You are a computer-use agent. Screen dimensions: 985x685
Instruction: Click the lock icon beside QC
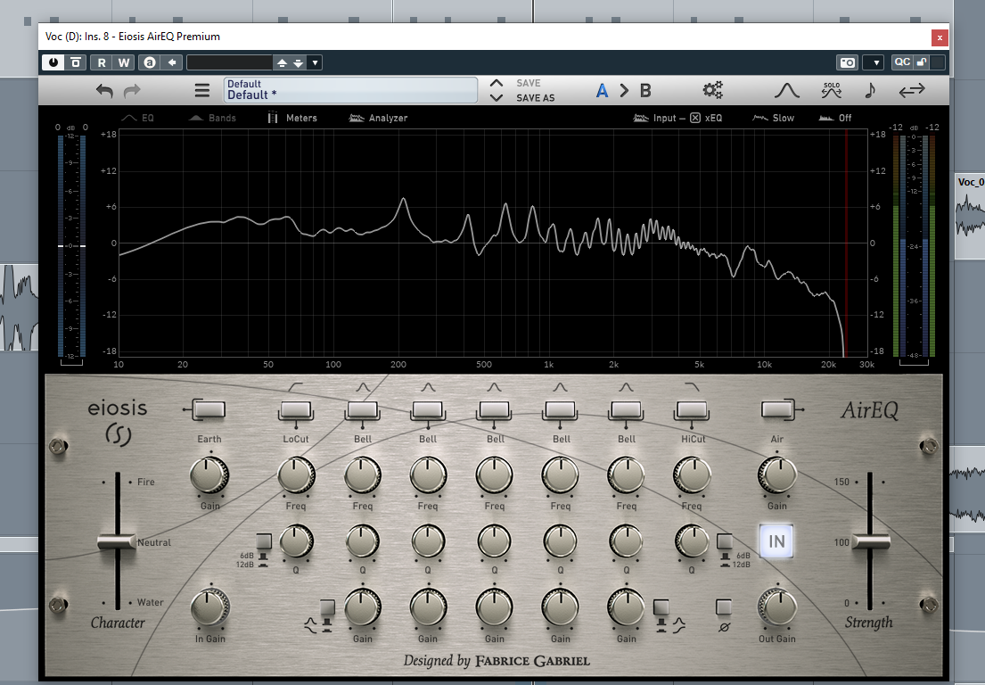(x=922, y=62)
